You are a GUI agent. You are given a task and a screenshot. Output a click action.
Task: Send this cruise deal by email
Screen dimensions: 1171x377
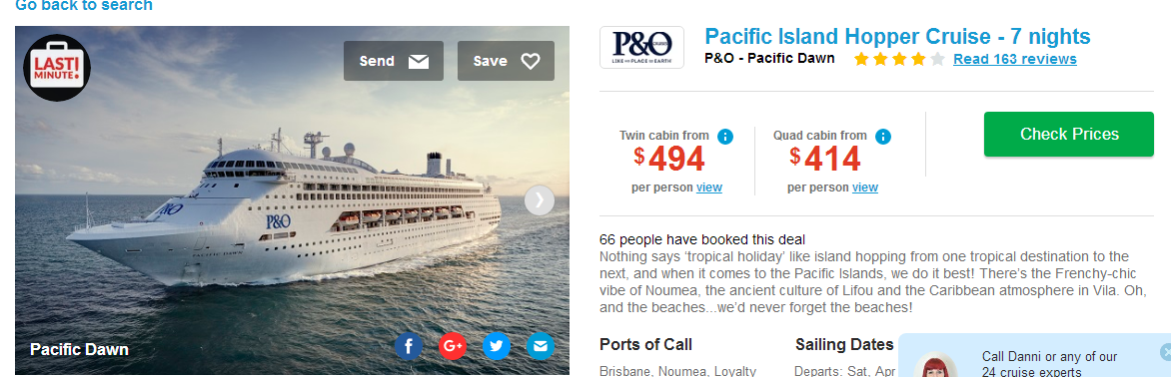(x=394, y=61)
